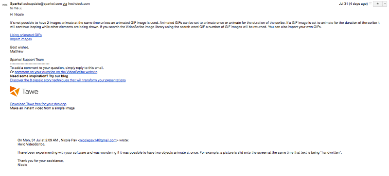
Task: Follow 'comment on your question on the VideoScribe website'
Action: (x=56, y=72)
